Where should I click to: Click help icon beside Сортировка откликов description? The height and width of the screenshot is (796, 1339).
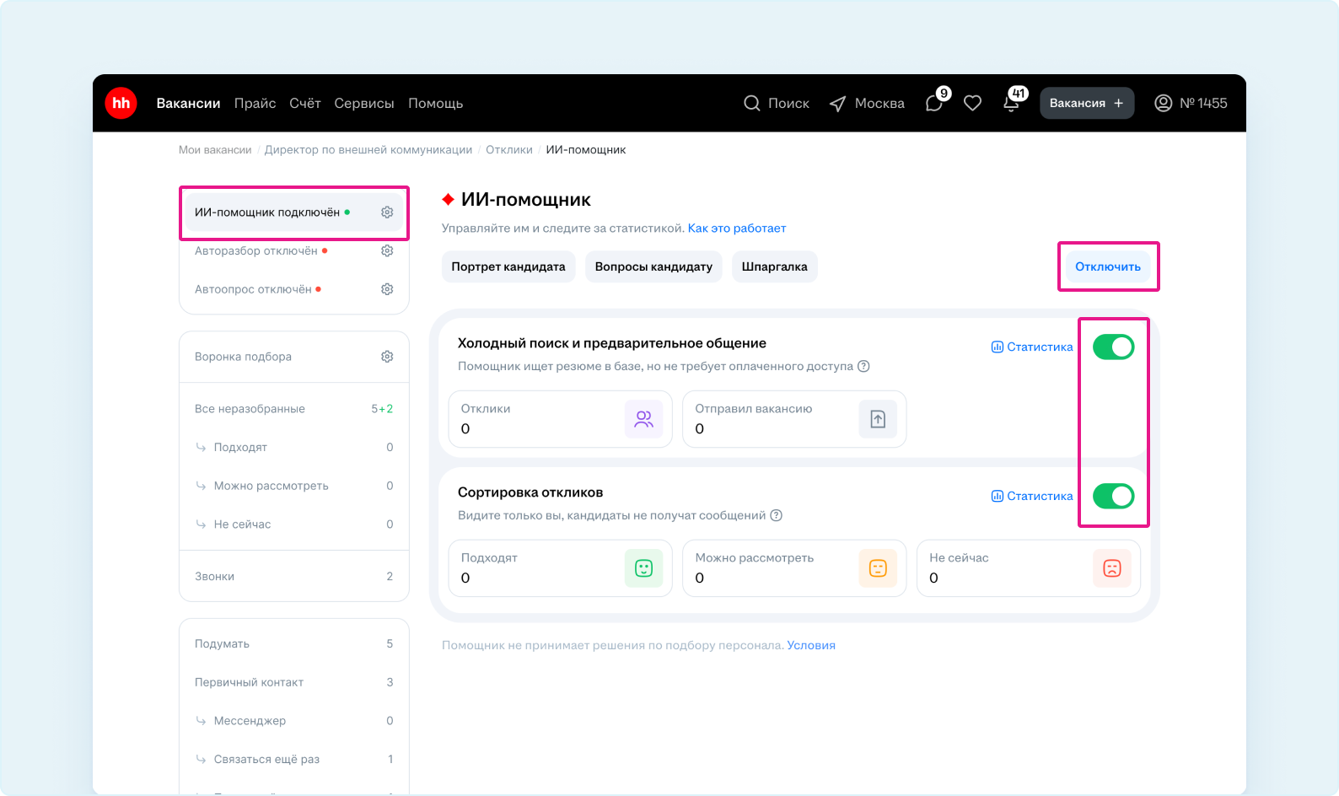776,515
